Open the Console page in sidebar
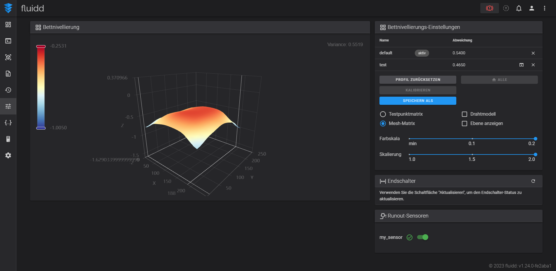 [8, 41]
